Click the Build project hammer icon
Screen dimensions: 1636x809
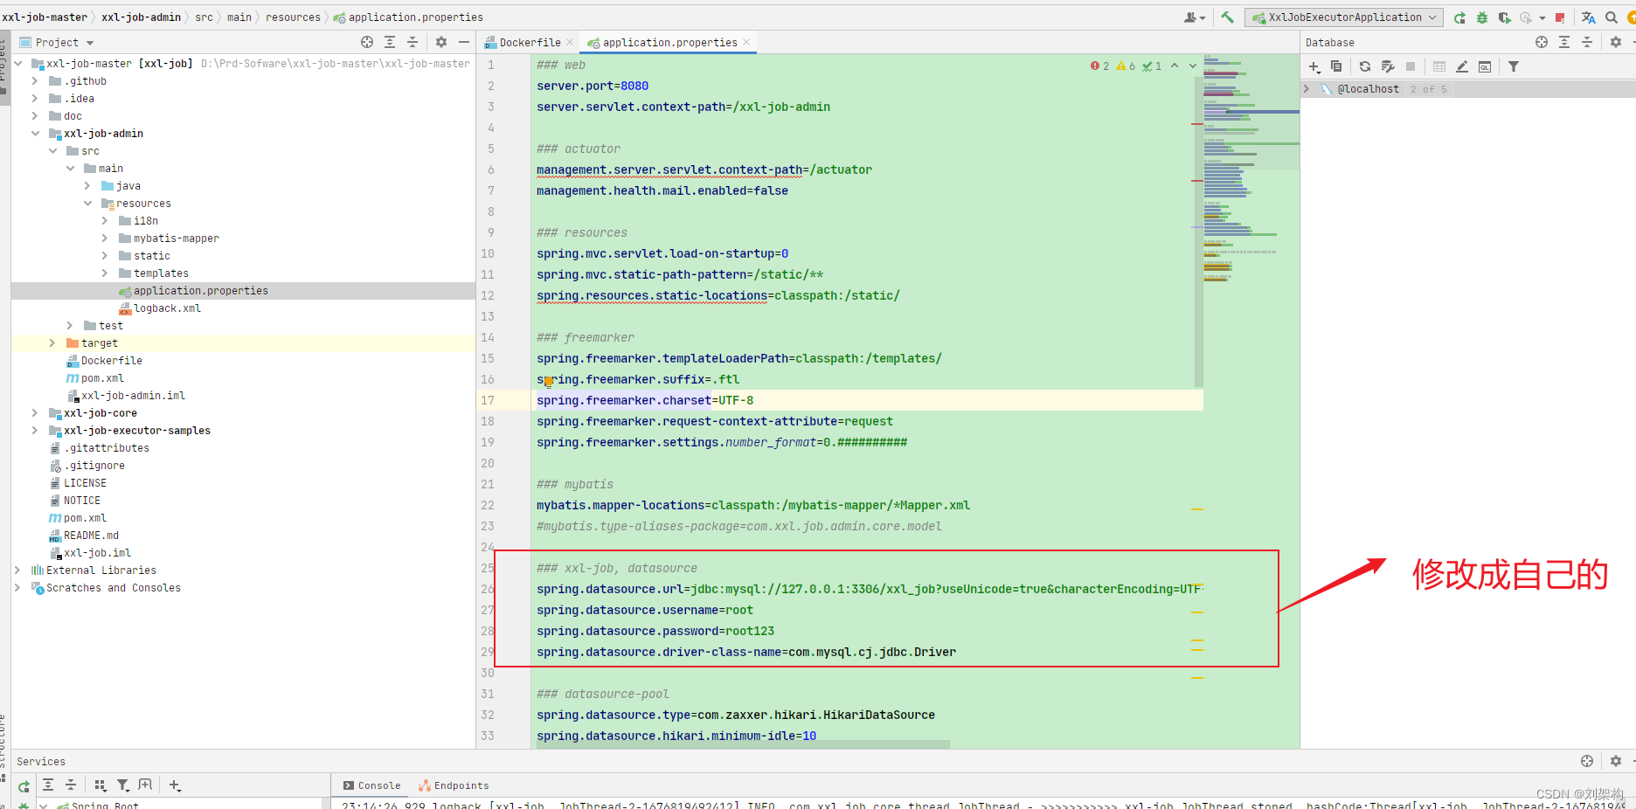pos(1227,17)
